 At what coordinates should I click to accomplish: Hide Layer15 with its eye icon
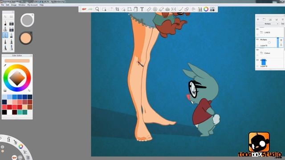[x=257, y=40]
